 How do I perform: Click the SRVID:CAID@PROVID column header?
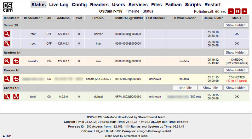click(128, 18)
